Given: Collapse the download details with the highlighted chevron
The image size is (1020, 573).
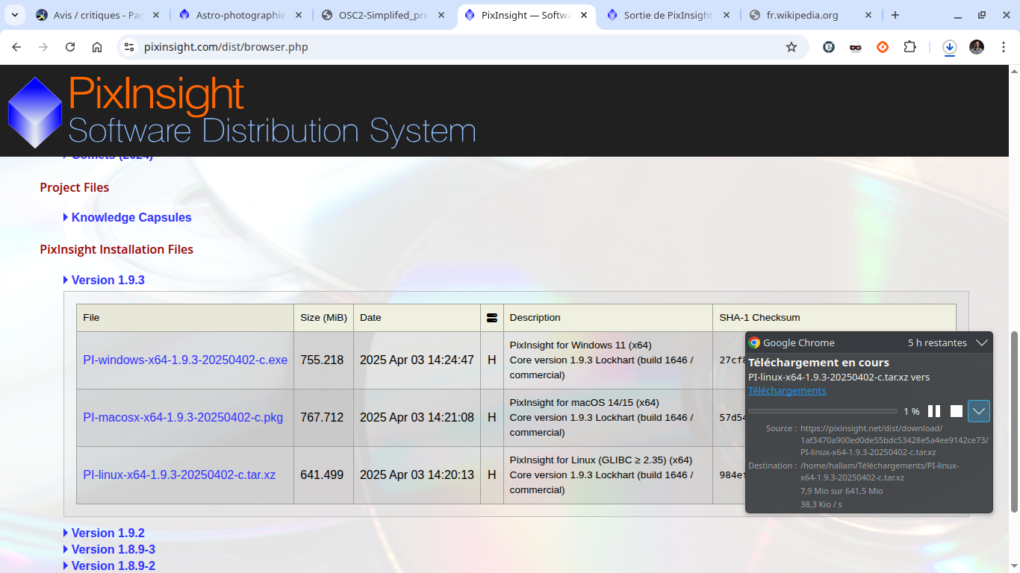Looking at the screenshot, I should [x=979, y=411].
